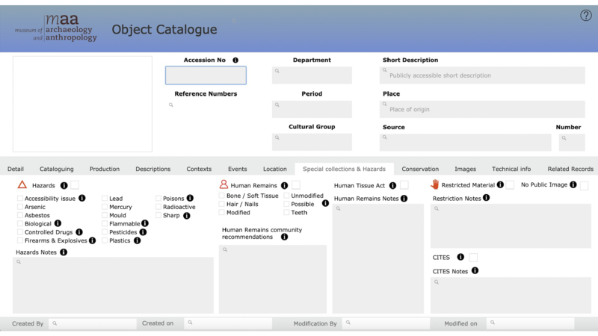Click info icon for Human Remains Notes

click(404, 198)
